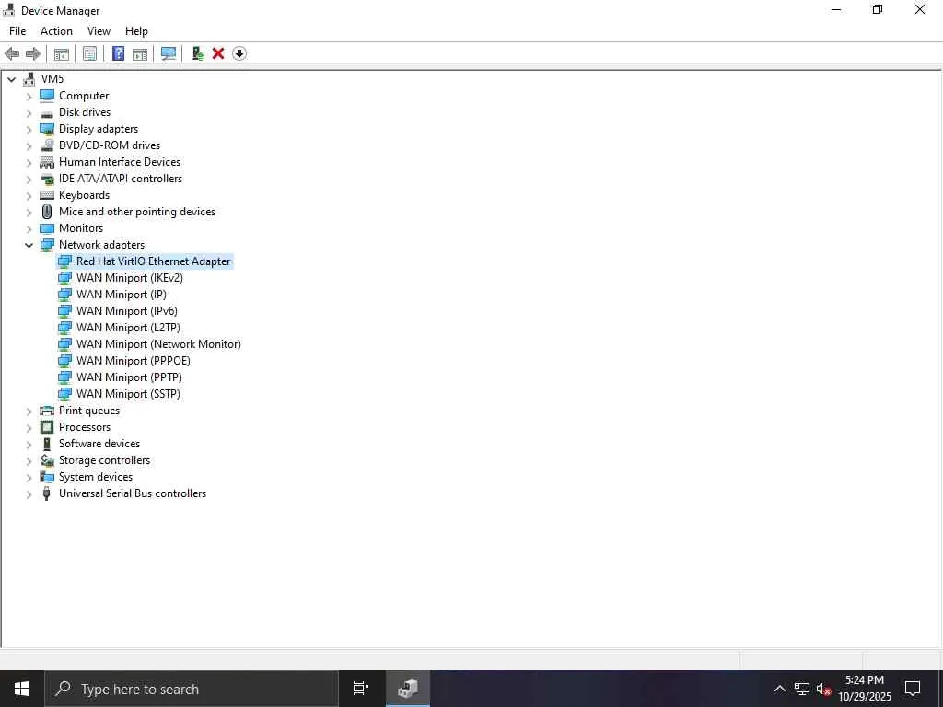Click Mice and other pointing devices icon
The height and width of the screenshot is (707, 943).
pos(47,212)
